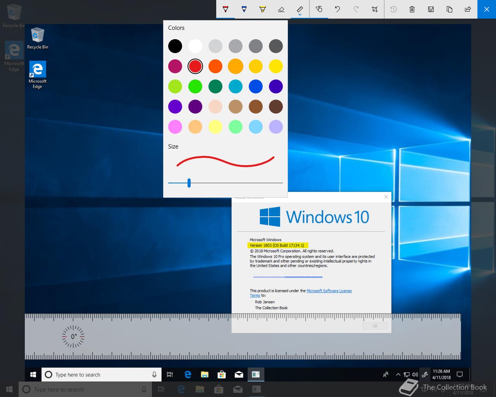Screen dimensions: 496x397
Task: Click the Mail icon in the screenshot's taskbar
Action: coord(239,375)
